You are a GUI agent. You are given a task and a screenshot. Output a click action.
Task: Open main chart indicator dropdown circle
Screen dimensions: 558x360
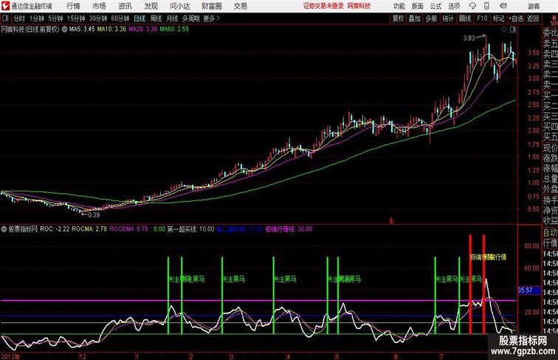pos(64,30)
